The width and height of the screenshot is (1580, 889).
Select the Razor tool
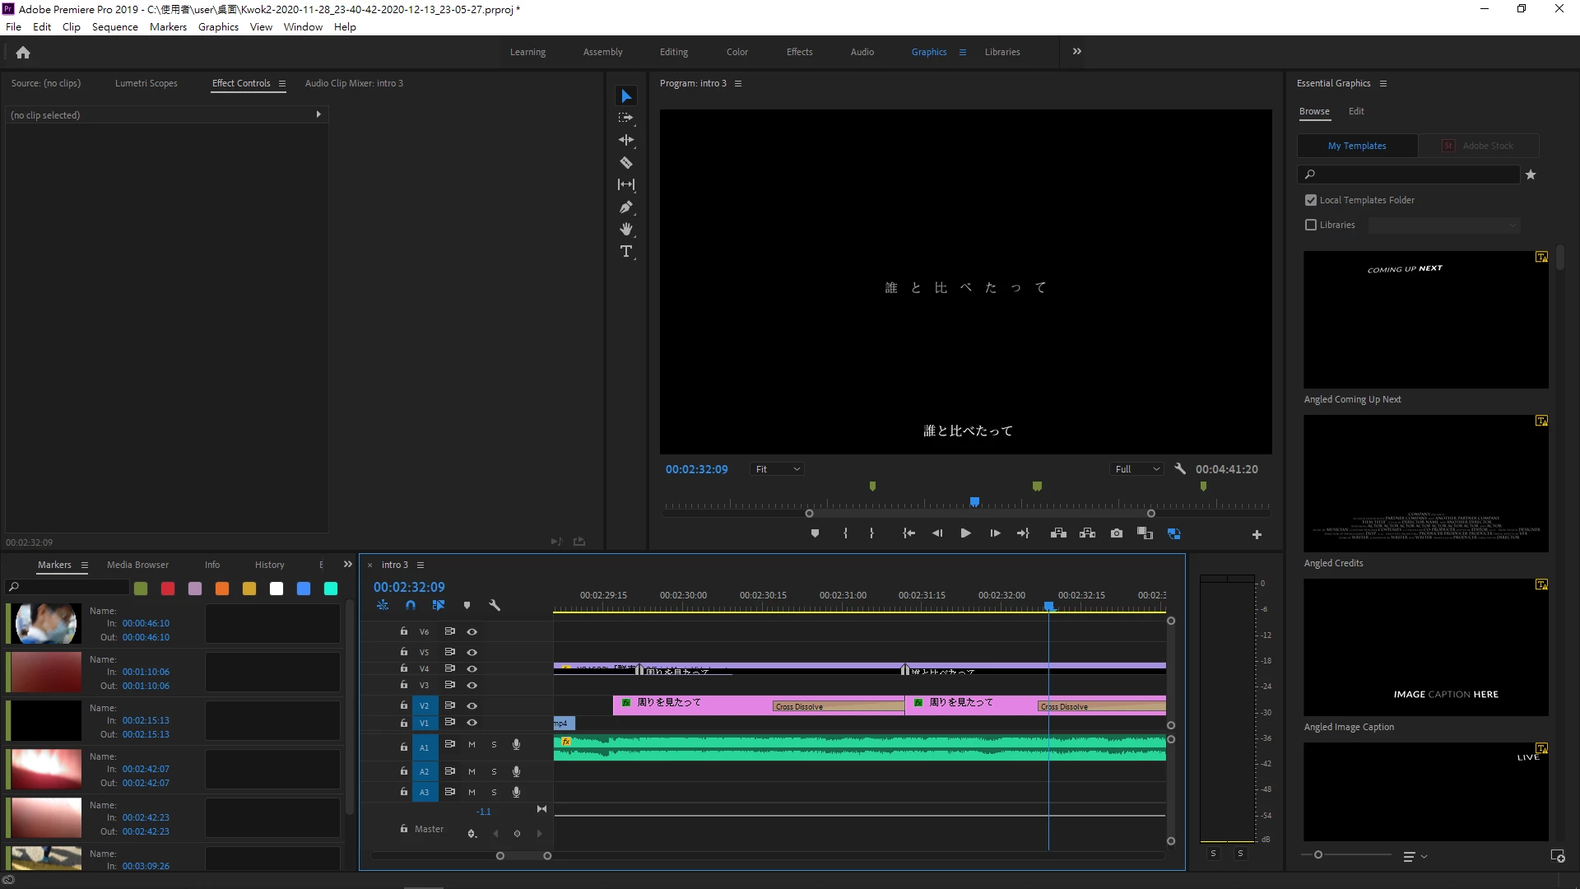pyautogui.click(x=626, y=163)
